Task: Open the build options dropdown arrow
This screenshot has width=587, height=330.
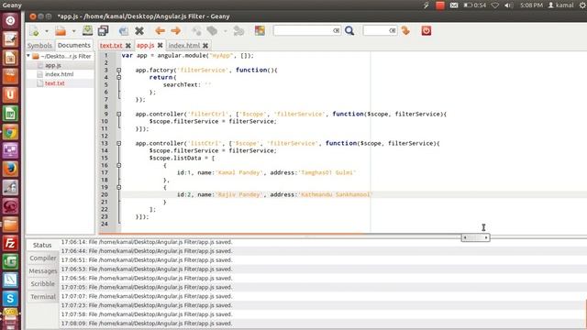Action: [x=226, y=31]
